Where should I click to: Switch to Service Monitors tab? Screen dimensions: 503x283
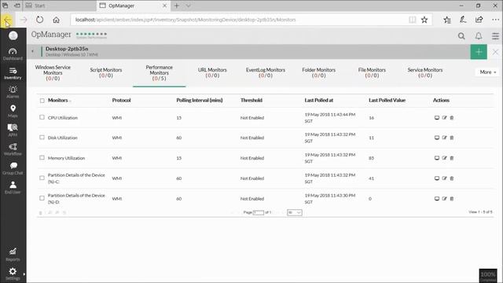click(425, 72)
